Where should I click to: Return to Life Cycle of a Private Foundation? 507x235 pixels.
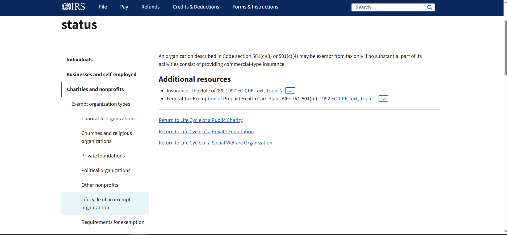pyautogui.click(x=206, y=132)
